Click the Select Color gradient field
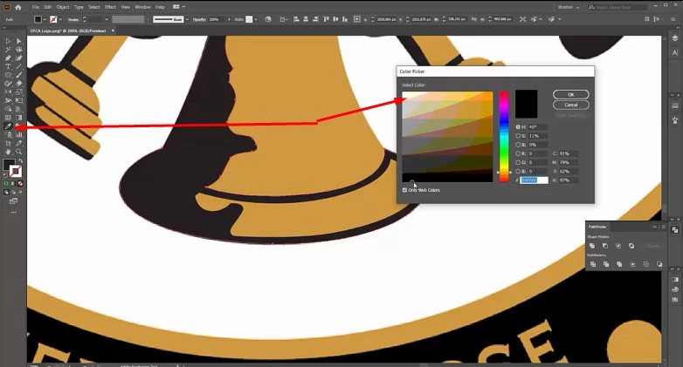 447,137
